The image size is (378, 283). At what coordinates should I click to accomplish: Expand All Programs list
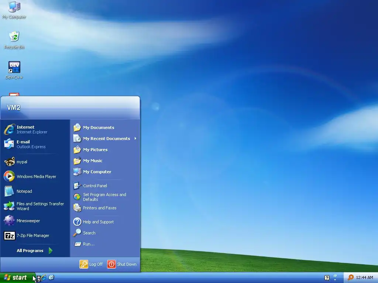(x=35, y=251)
